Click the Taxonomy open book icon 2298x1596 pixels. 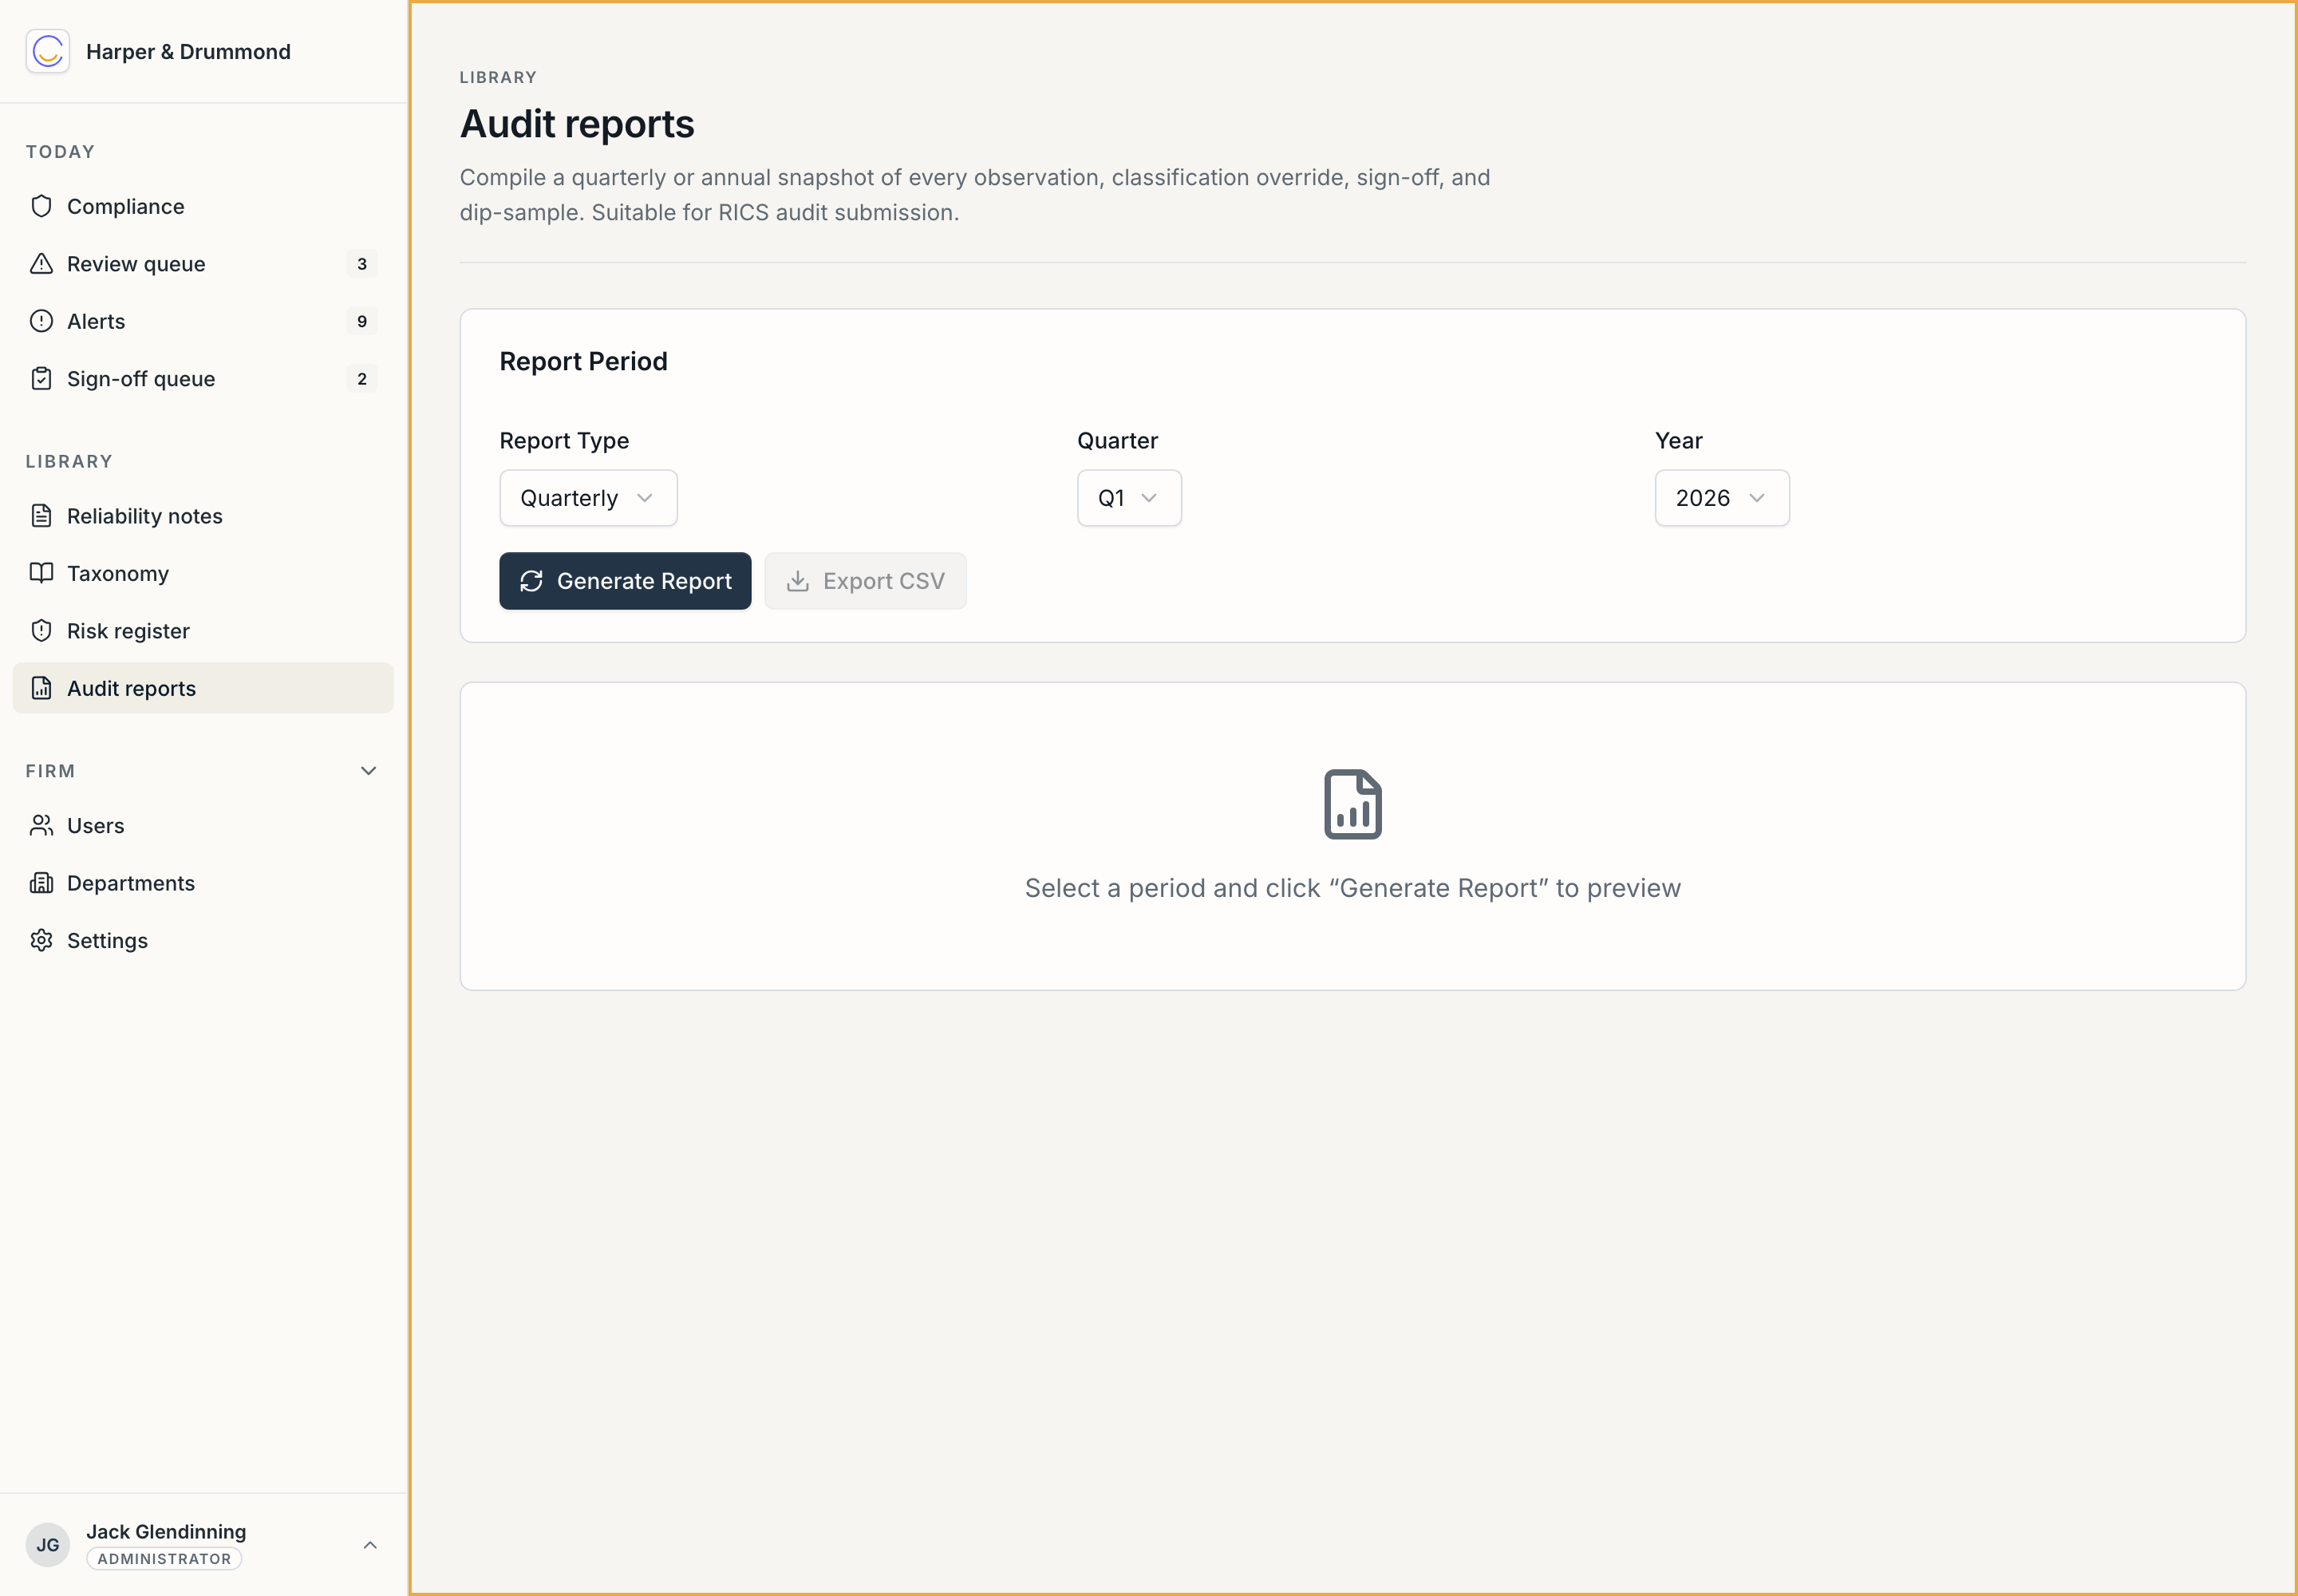[41, 573]
